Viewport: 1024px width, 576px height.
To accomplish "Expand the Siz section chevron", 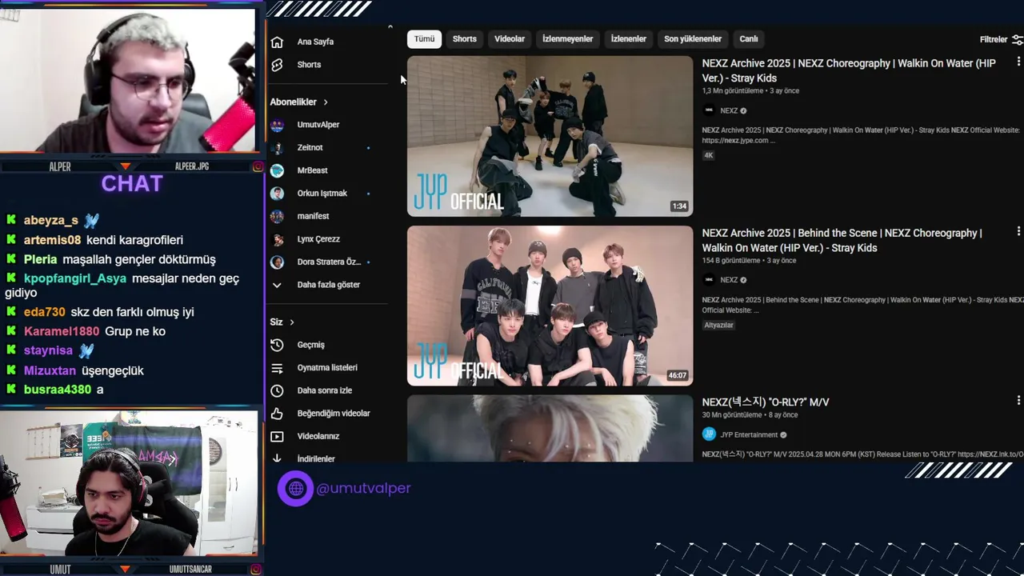I will (292, 322).
